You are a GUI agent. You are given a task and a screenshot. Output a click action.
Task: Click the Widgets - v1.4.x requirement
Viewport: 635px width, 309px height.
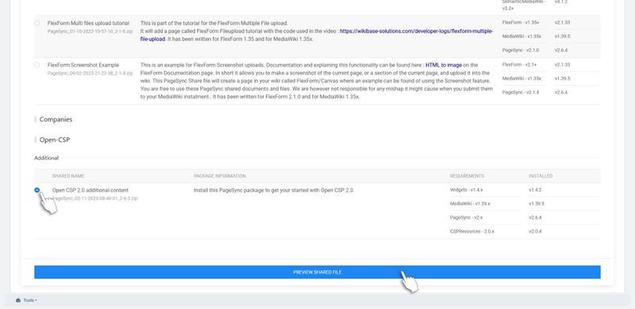467,189
